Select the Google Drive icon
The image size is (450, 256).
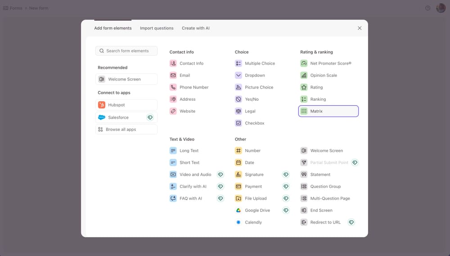coord(238,210)
